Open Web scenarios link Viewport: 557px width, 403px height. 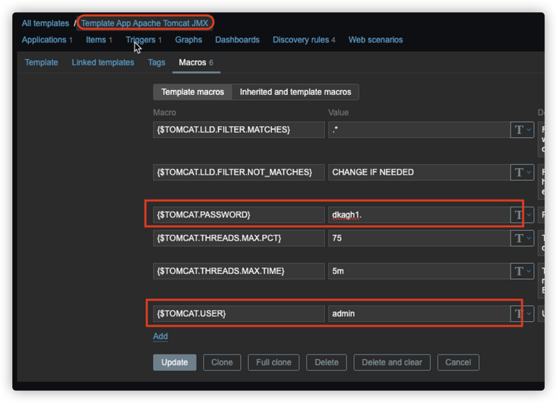point(376,40)
